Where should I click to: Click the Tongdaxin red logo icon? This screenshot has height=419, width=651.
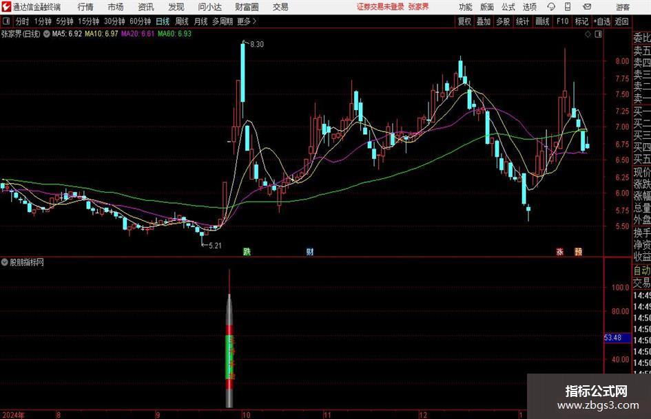6,7
